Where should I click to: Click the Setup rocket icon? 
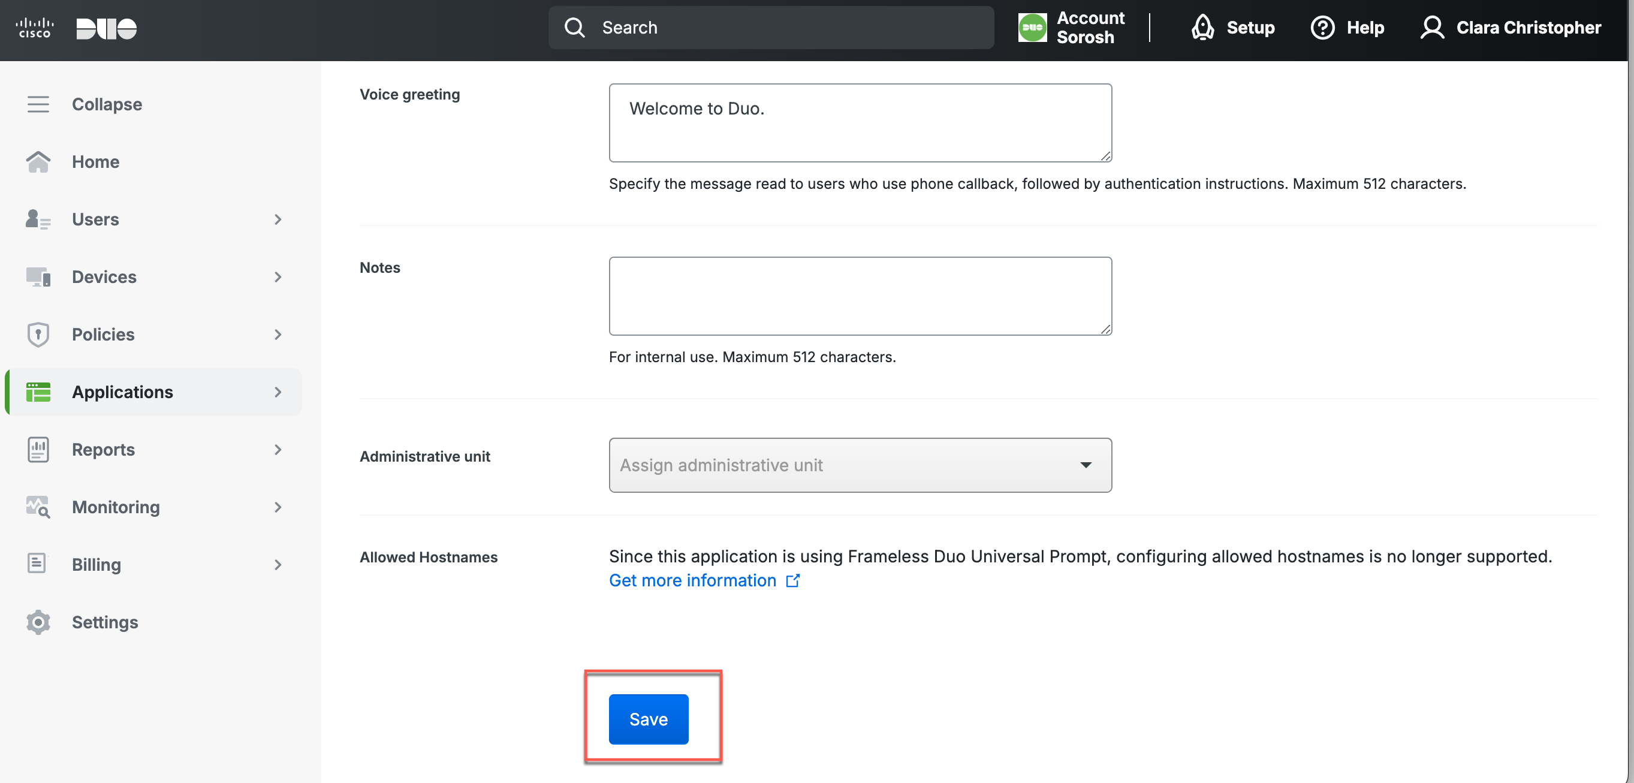click(x=1202, y=28)
